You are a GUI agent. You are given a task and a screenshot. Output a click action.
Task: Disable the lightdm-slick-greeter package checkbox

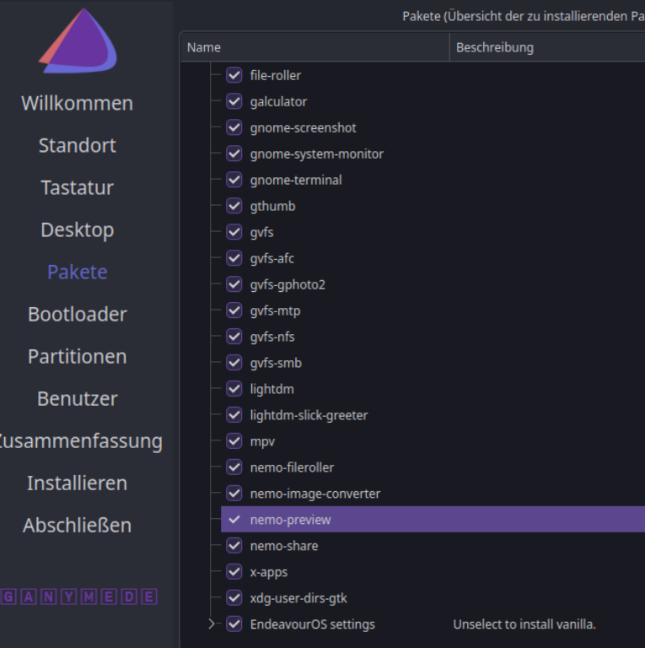[234, 415]
